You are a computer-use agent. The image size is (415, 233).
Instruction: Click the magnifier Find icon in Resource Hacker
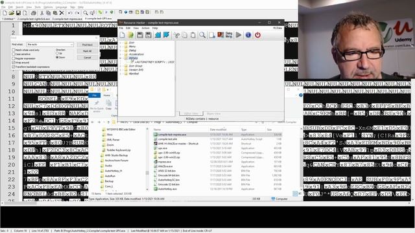click(202, 35)
